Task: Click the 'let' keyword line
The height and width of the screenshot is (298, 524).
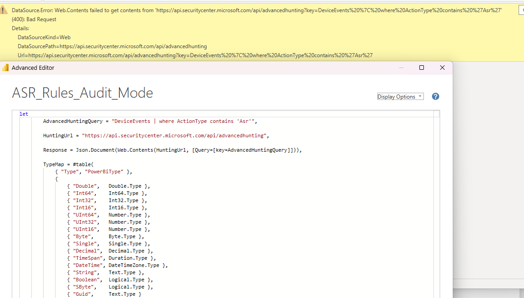Action: coord(24,114)
